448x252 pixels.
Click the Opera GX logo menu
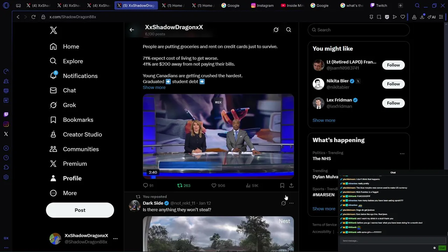click(6, 6)
